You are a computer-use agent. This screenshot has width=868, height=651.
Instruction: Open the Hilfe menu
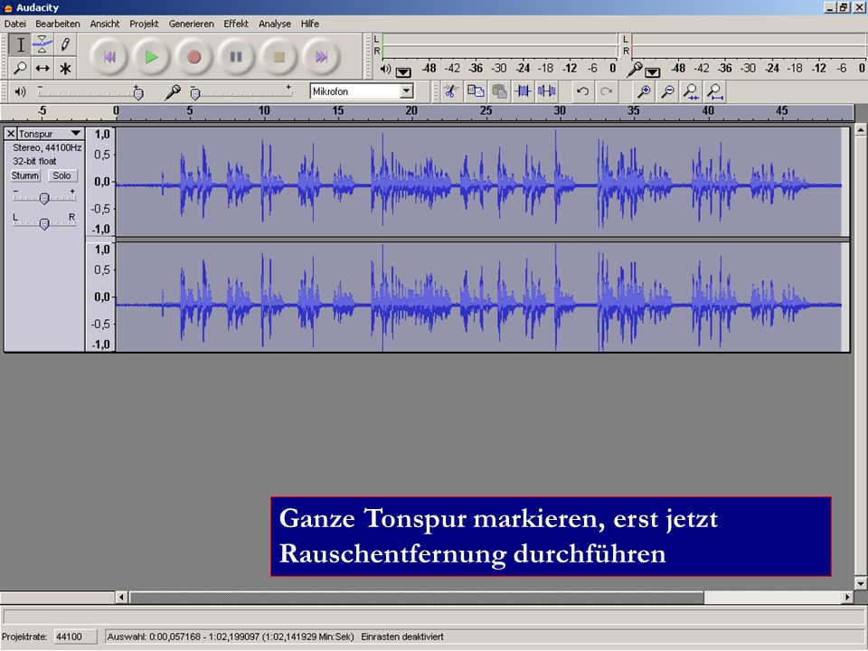[x=310, y=24]
